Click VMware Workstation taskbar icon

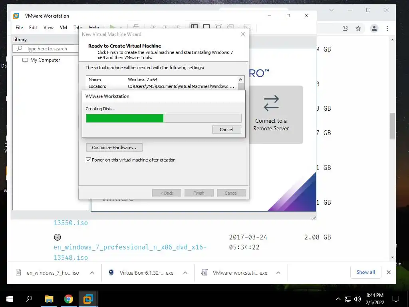[88, 299]
